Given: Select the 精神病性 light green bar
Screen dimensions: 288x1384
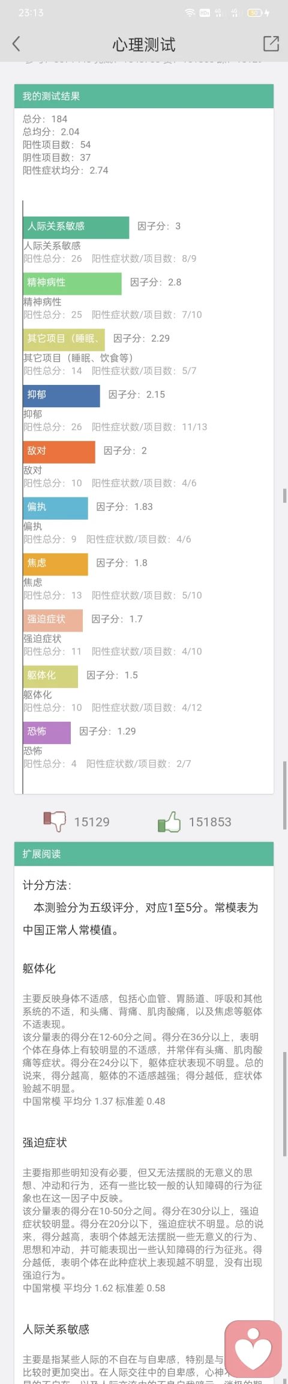Looking at the screenshot, I should pos(73,283).
